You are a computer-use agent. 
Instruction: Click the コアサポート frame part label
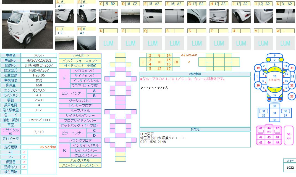[80, 56]
